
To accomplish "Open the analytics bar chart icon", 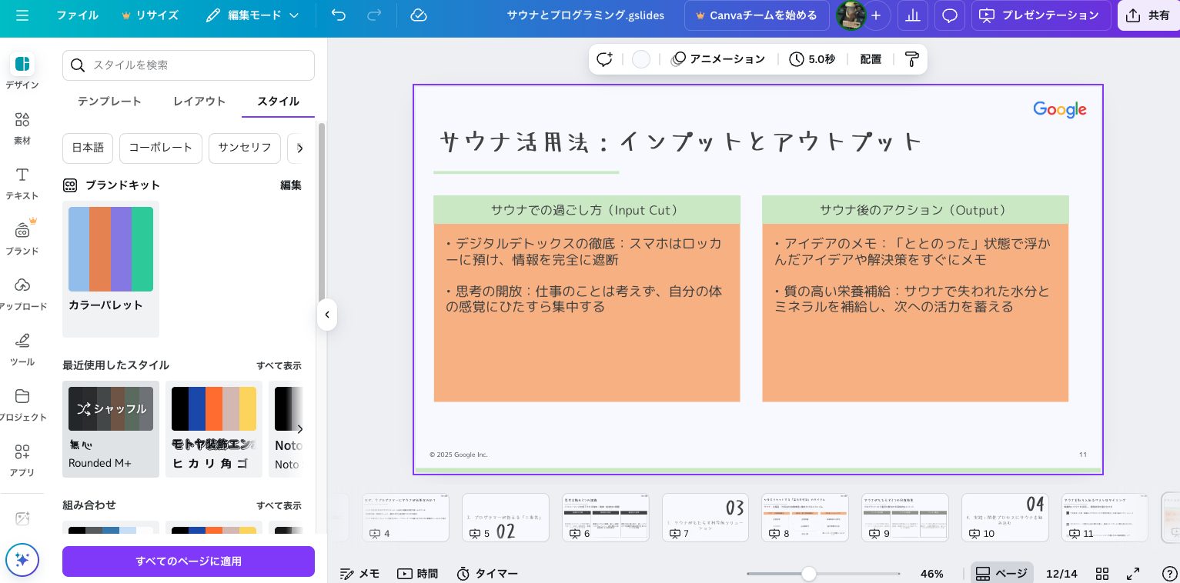I will point(913,15).
